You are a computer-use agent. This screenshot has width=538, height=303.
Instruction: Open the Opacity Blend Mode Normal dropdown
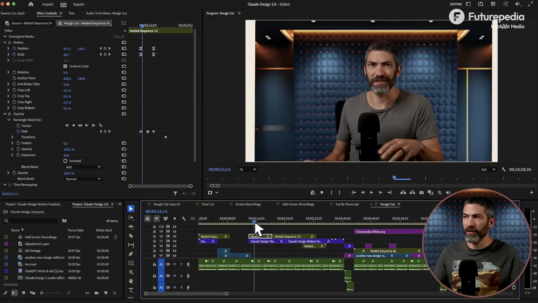[x=83, y=179]
